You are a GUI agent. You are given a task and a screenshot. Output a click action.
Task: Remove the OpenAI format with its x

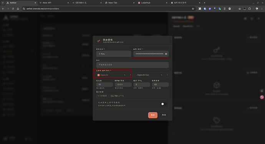[125, 75]
